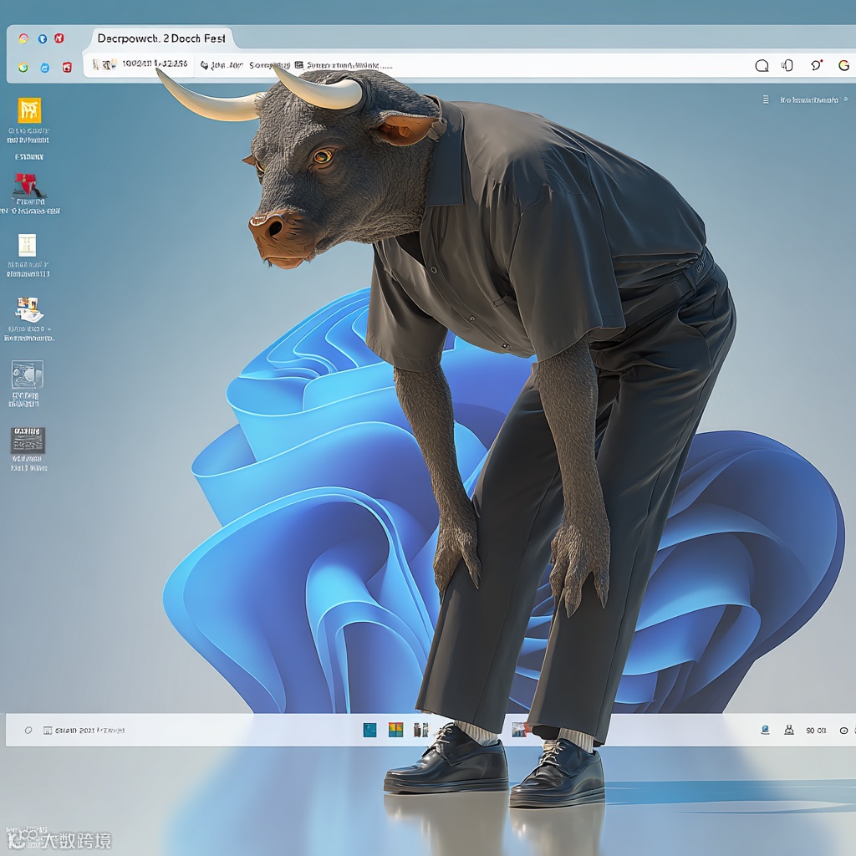Viewport: 856px width, 856px height.
Task: Click the blue monitor icon in system tray
Action: pyautogui.click(x=766, y=730)
